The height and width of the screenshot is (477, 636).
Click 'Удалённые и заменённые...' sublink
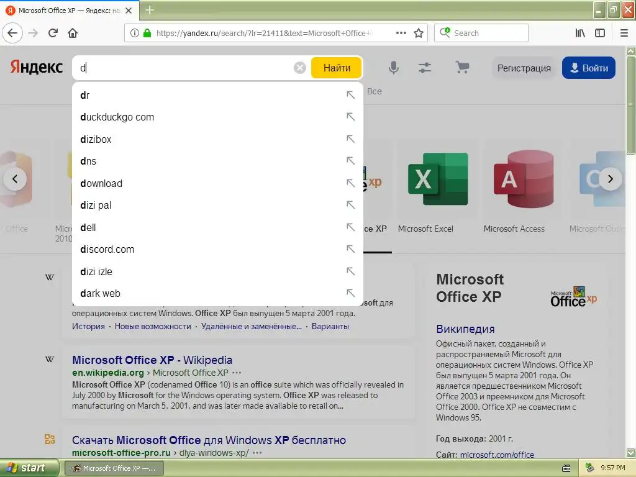point(252,326)
